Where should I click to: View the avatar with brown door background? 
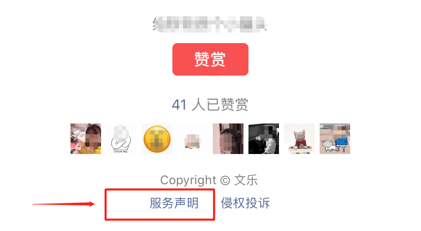pos(228,139)
